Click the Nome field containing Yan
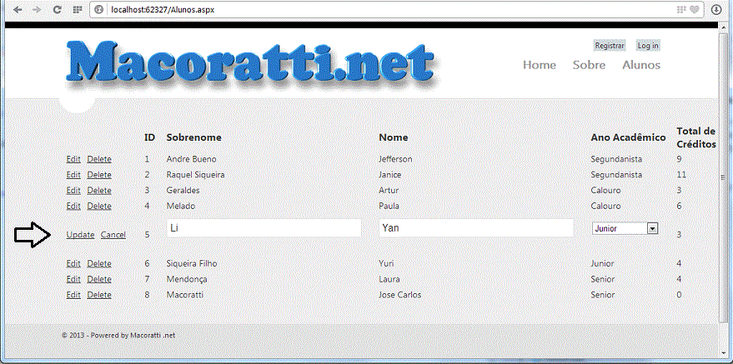733x364 pixels. [x=476, y=227]
